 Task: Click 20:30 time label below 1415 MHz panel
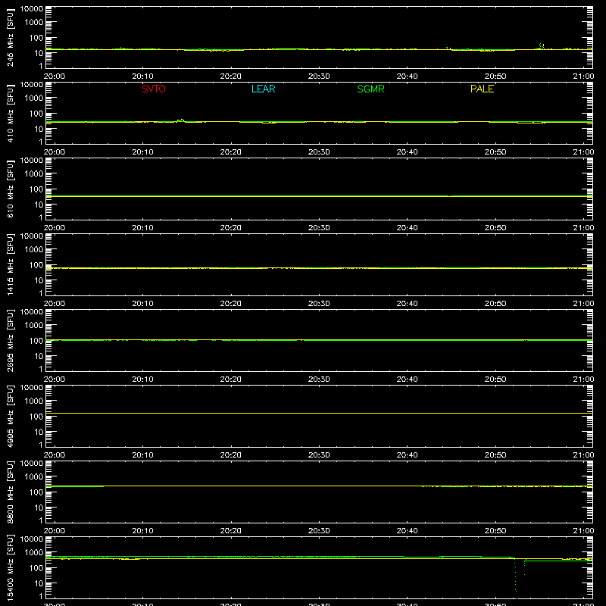(319, 304)
